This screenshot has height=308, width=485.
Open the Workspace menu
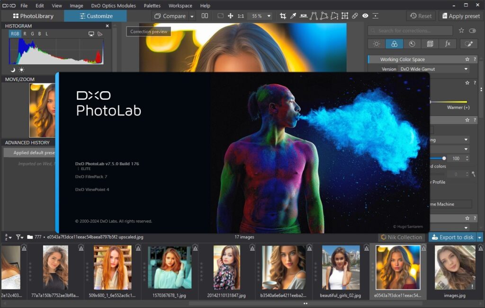(x=180, y=6)
